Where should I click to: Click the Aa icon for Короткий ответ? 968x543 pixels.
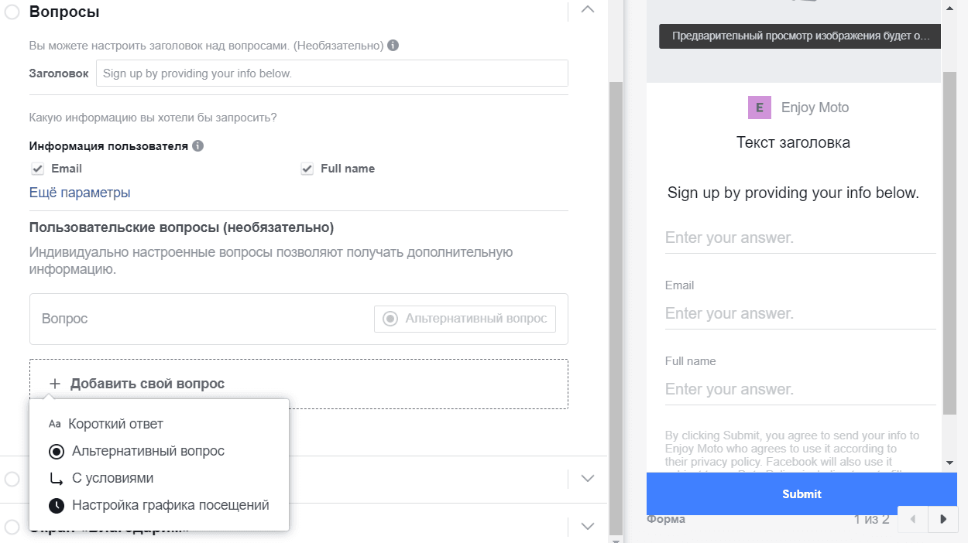54,424
